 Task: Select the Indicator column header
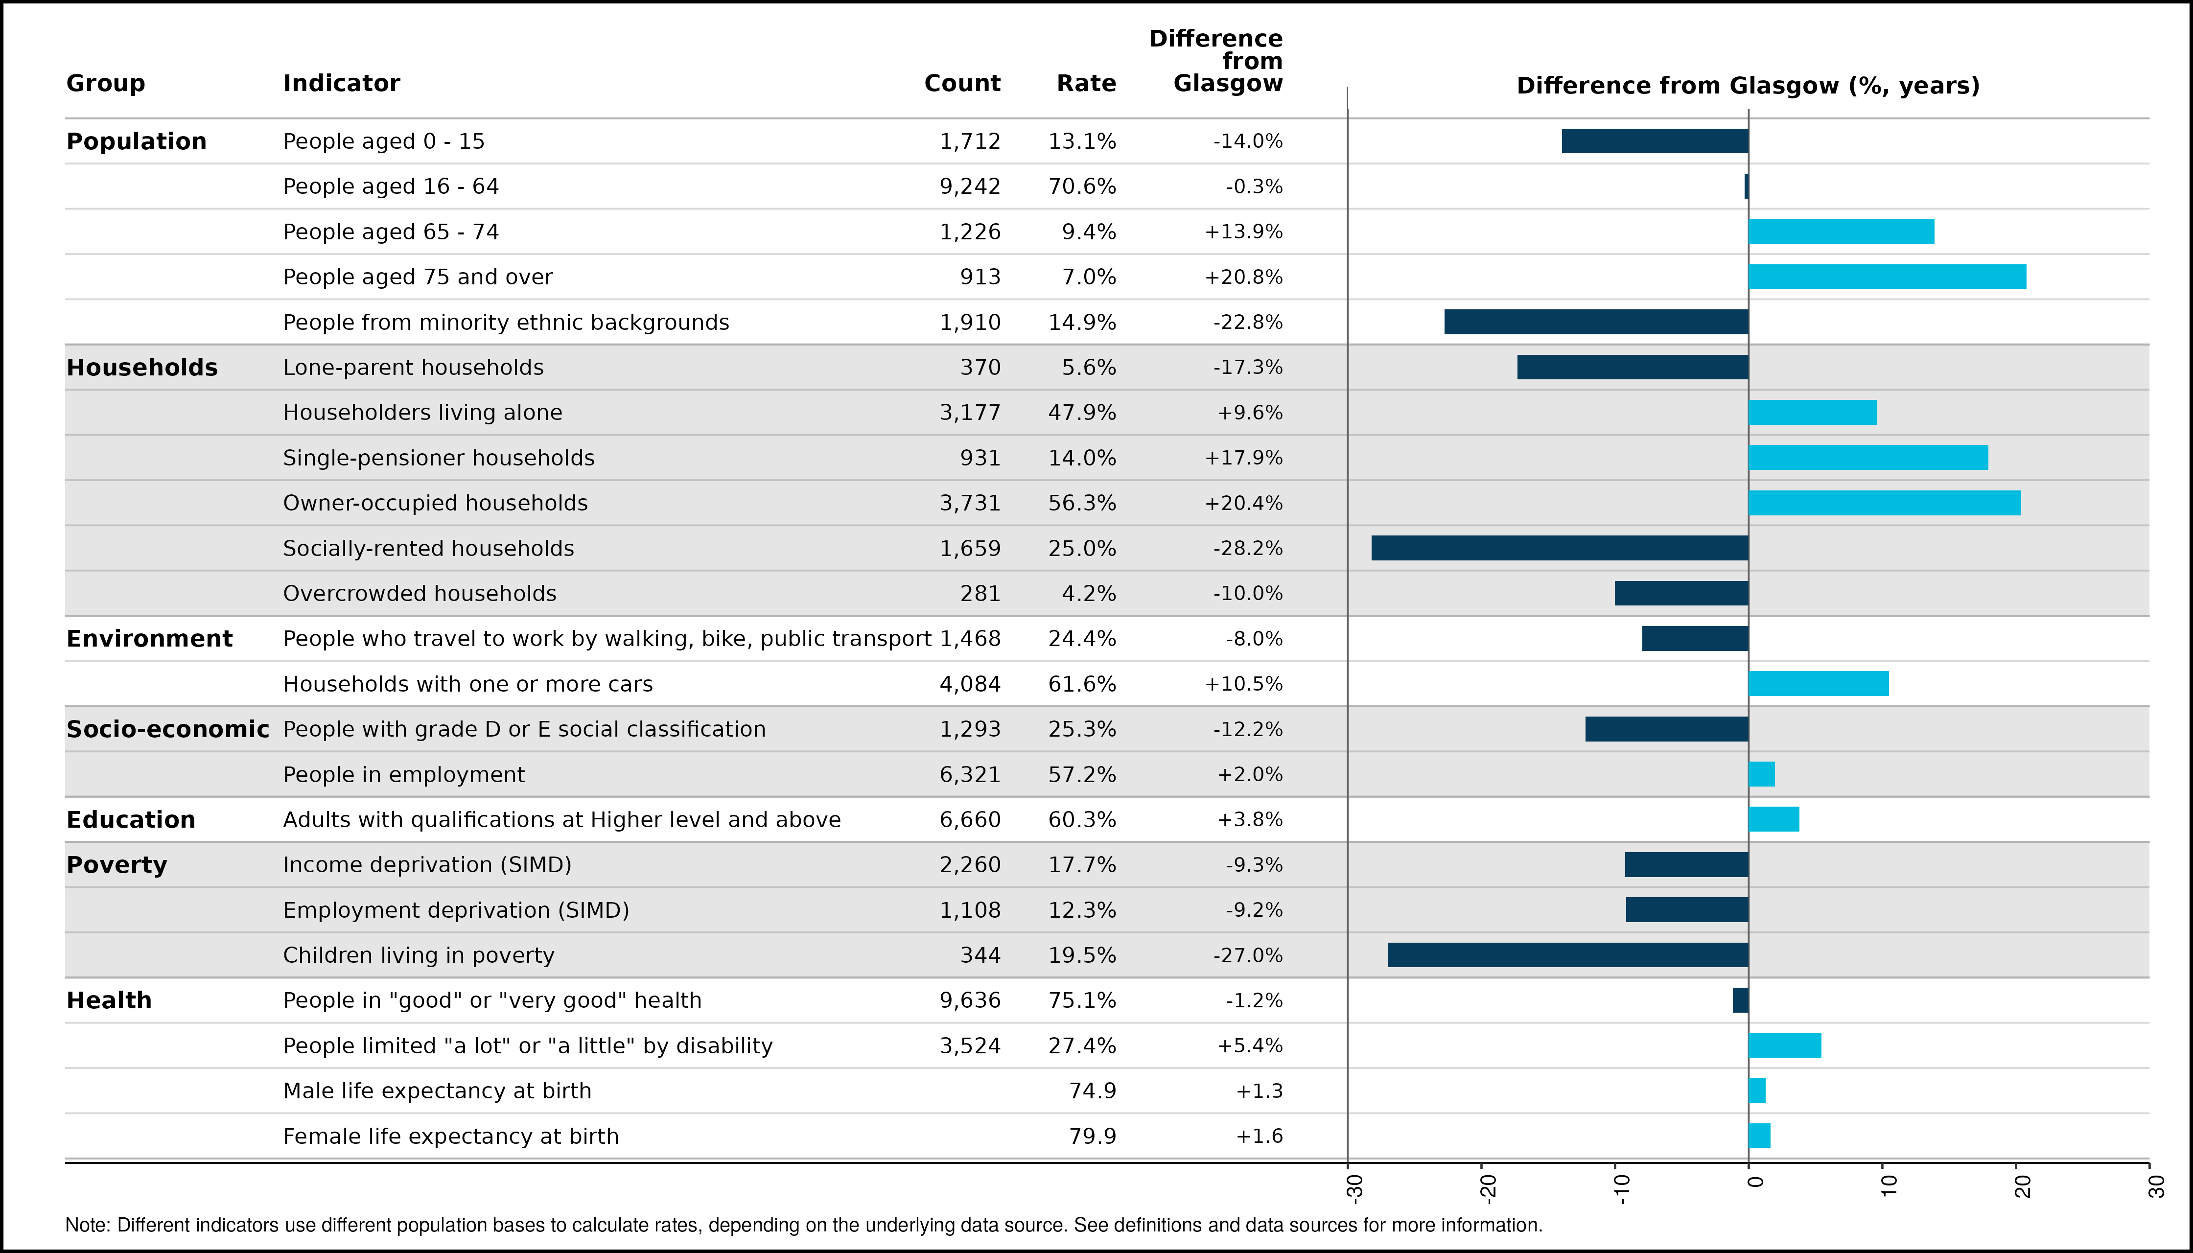point(342,84)
